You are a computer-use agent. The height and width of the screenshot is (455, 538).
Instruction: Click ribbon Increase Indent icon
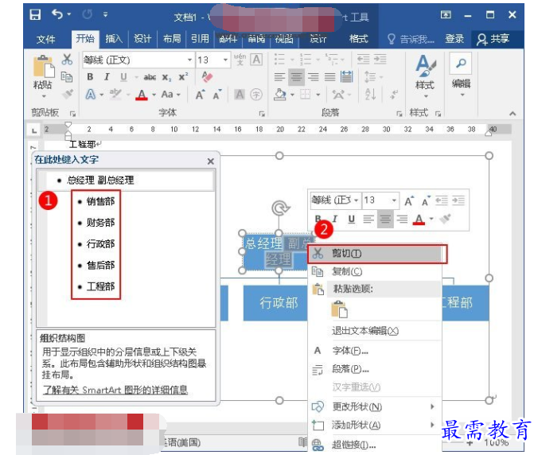tap(380, 59)
